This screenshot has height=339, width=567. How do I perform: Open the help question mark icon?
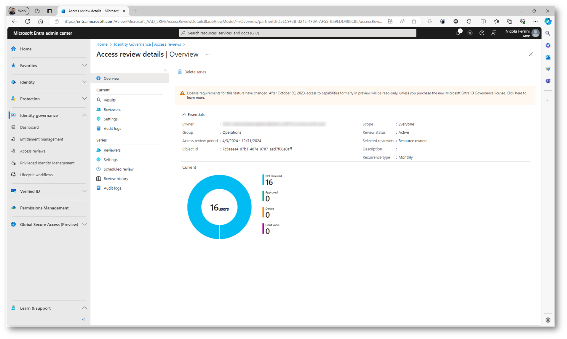tap(482, 33)
